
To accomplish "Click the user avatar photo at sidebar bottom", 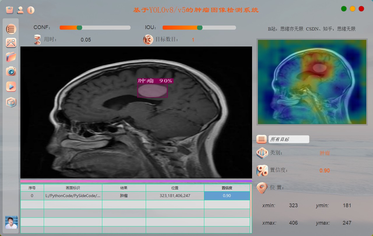I will click(x=11, y=222).
